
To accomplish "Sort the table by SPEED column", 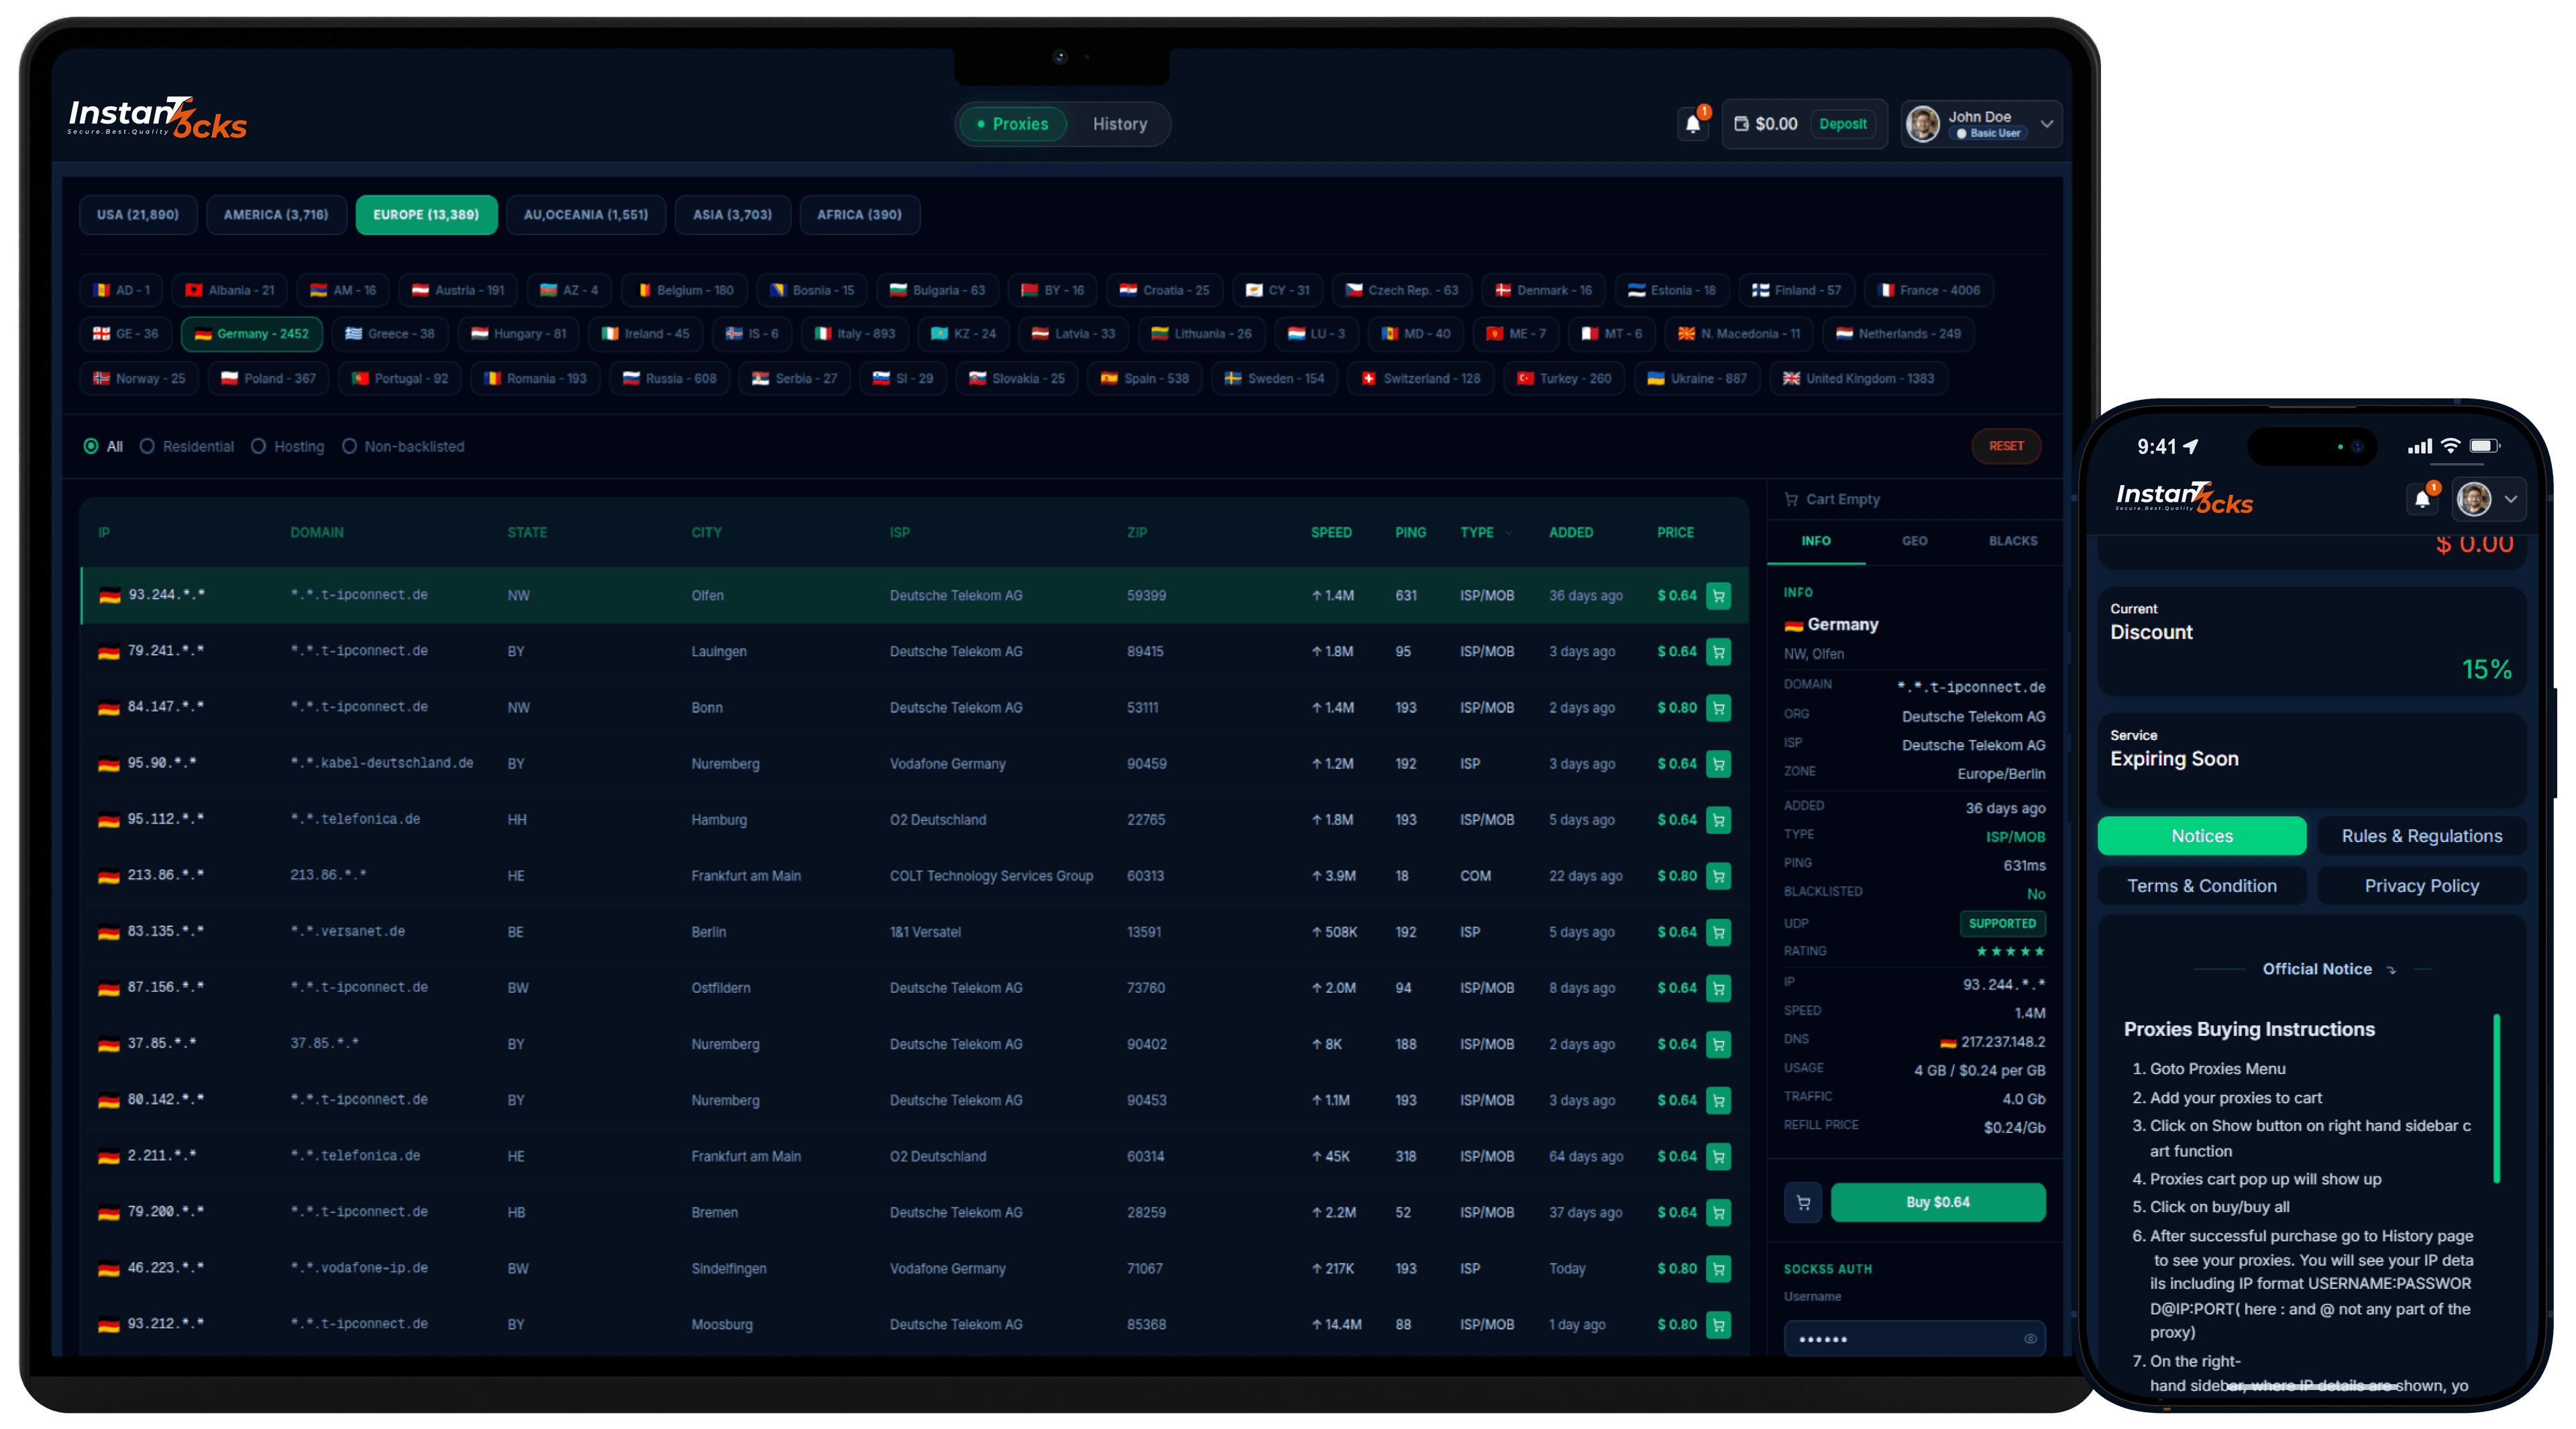I will [1330, 533].
